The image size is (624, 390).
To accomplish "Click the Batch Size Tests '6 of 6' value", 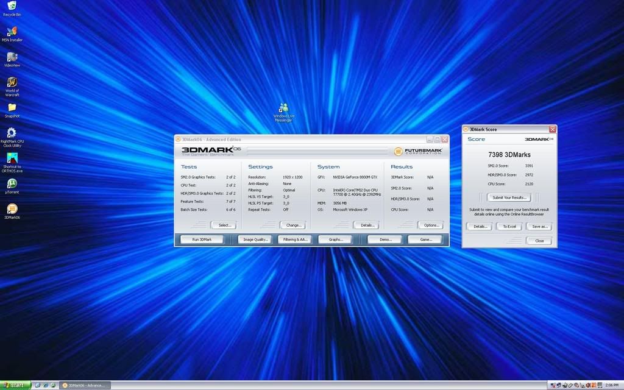I will [231, 210].
